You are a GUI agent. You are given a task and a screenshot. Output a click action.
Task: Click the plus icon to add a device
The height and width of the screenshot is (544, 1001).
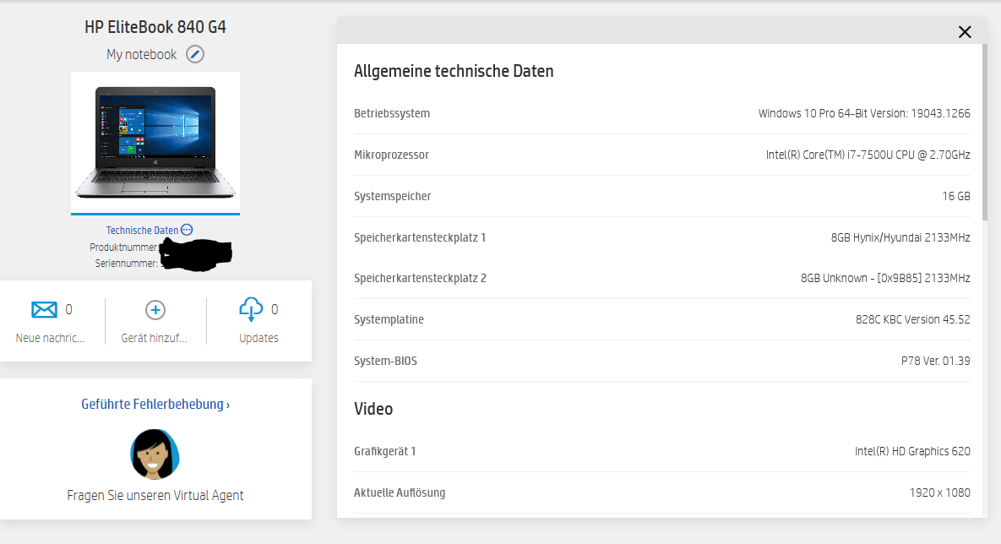point(155,310)
